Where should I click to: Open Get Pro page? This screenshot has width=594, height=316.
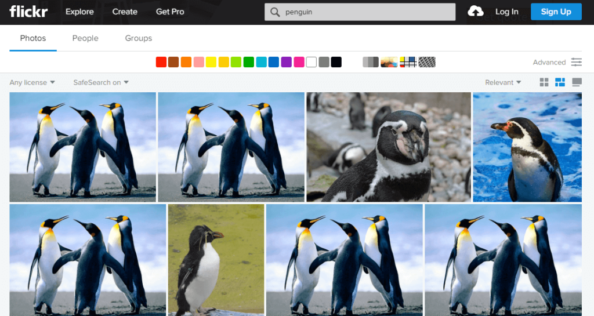(170, 12)
